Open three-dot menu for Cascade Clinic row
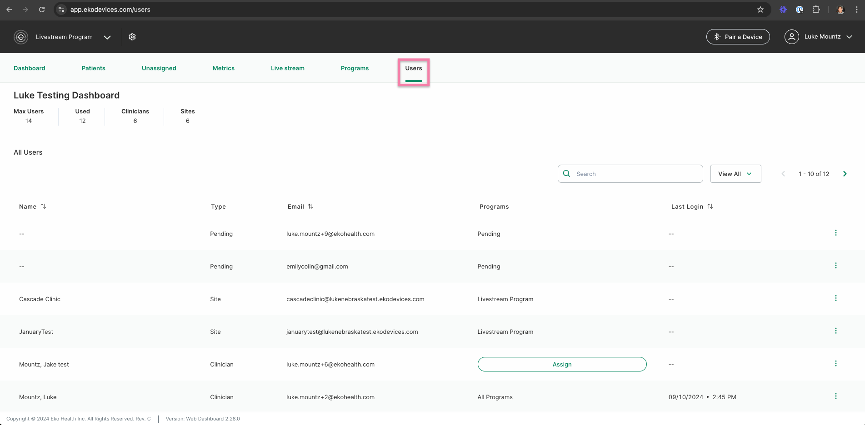The height and width of the screenshot is (425, 865). coord(835,298)
